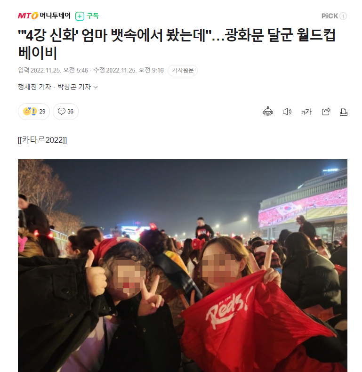Open reactions emoji button showing 29
362x372 pixels.
(x=34, y=111)
